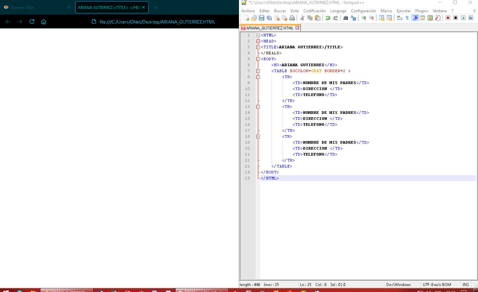The height and width of the screenshot is (292, 478).
Task: Redo the last undone edit
Action: tap(336, 18)
